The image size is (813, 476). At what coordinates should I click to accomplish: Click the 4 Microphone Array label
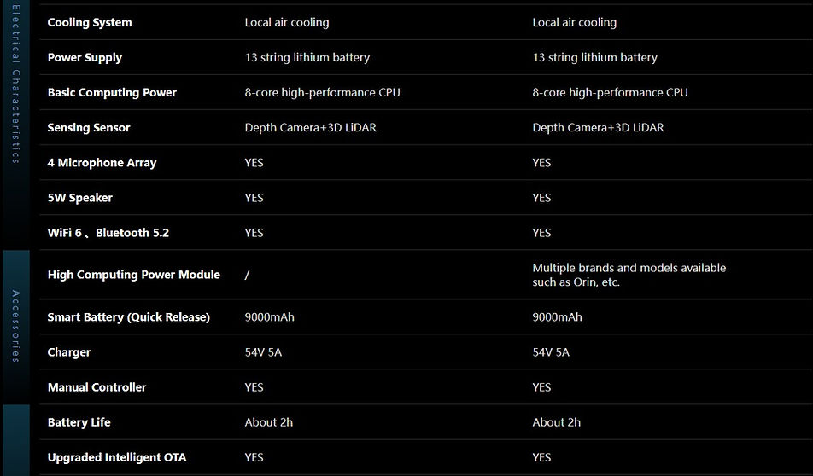(102, 163)
